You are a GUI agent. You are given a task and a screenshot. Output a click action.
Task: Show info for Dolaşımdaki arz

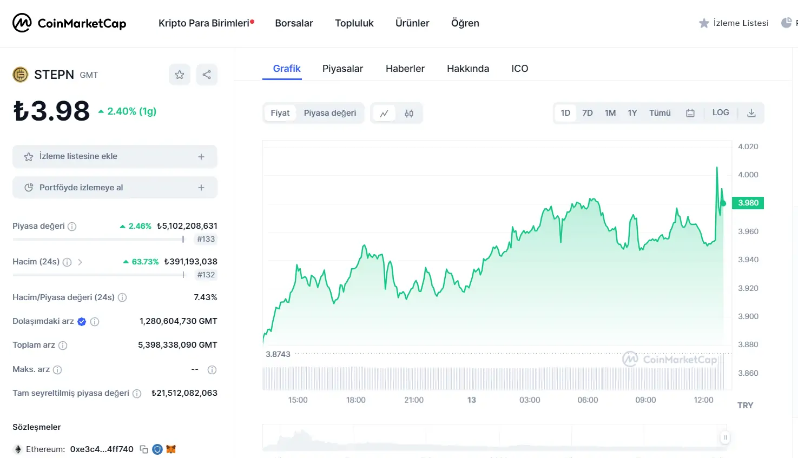pyautogui.click(x=95, y=322)
